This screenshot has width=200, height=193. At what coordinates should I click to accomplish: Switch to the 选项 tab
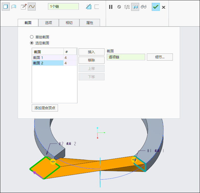point(49,23)
